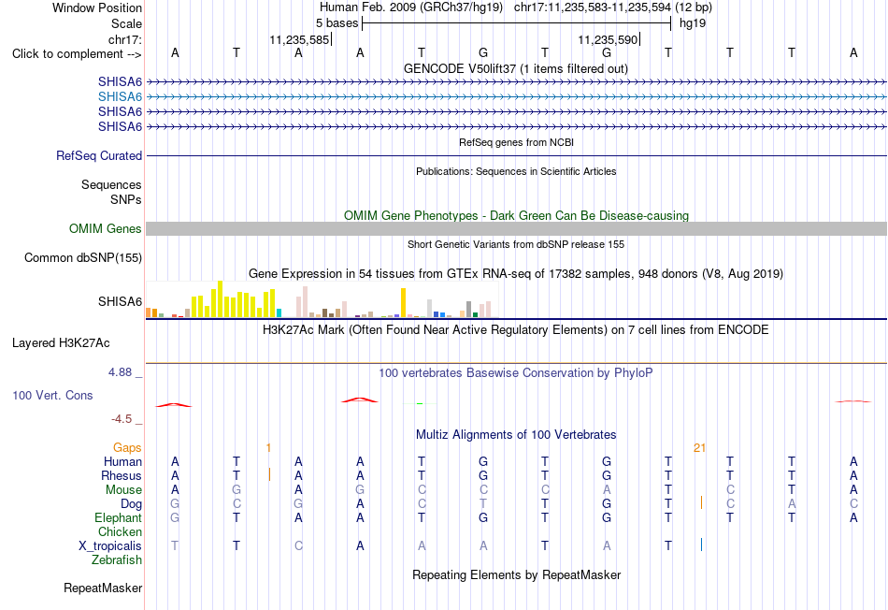Click the blue insertion tick in X_tropicalis row
Viewport: 888px width, 610px height.
pyautogui.click(x=701, y=545)
